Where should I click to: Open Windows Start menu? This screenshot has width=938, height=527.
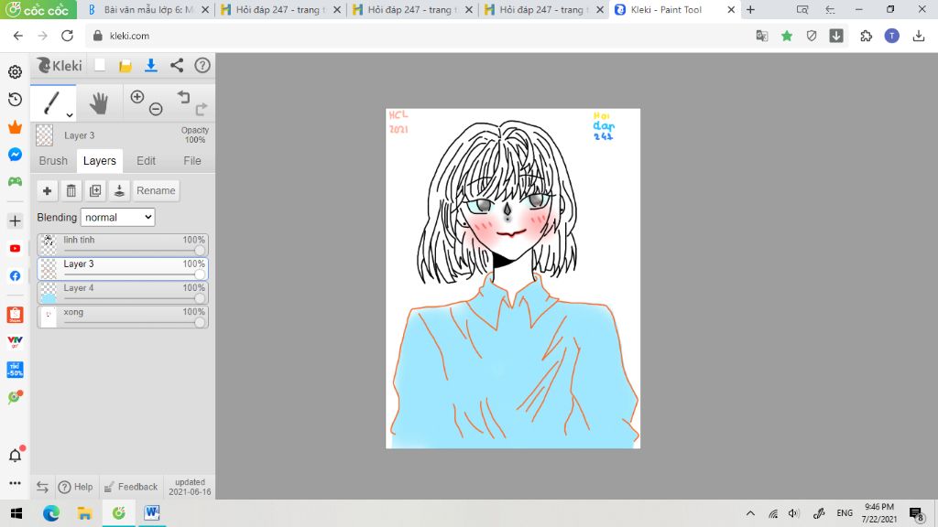tap(16, 512)
